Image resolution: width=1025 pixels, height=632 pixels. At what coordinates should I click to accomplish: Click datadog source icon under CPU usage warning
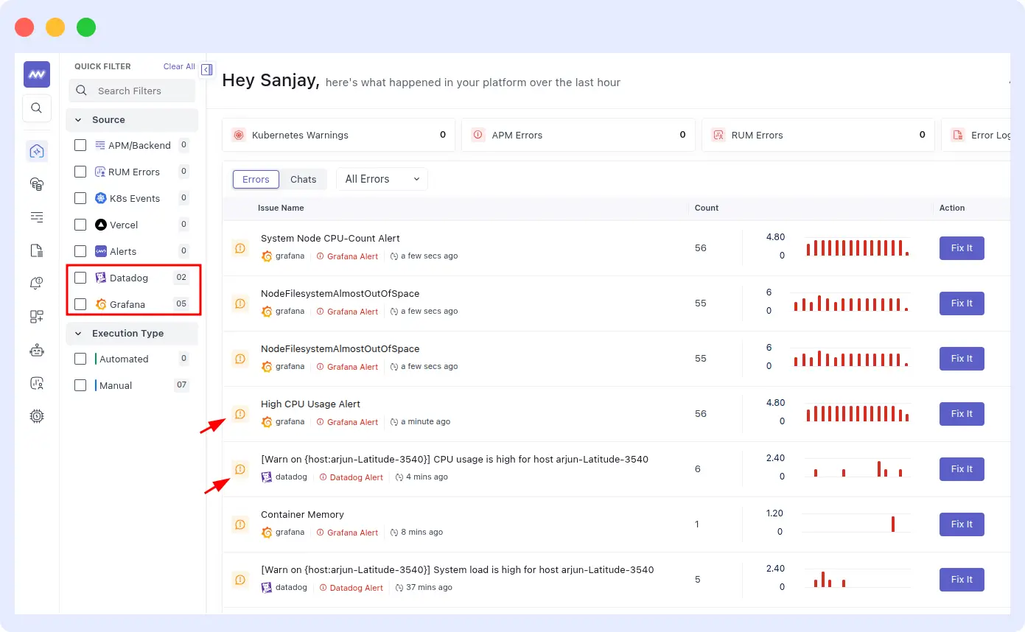click(267, 477)
